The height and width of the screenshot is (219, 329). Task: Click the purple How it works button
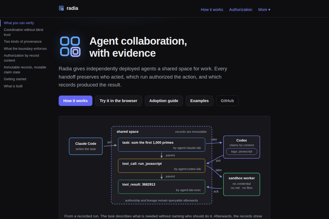coord(75,101)
